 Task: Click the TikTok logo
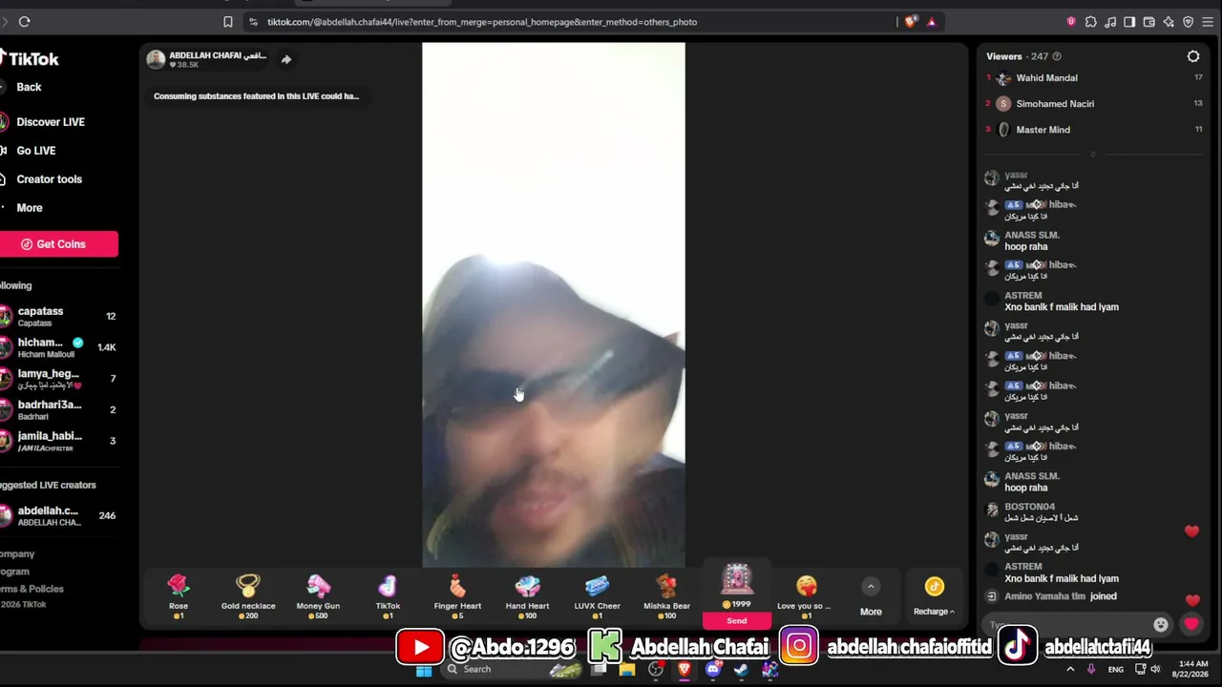[30, 58]
